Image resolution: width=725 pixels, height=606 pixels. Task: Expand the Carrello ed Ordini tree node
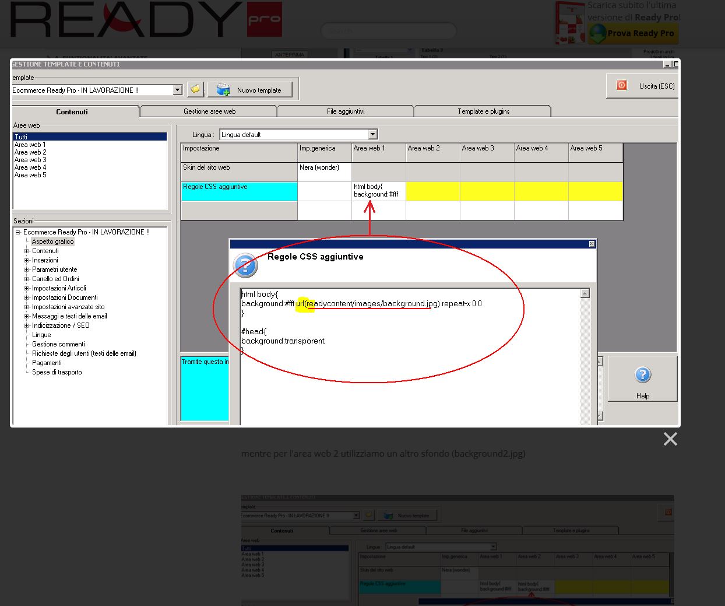click(x=26, y=279)
